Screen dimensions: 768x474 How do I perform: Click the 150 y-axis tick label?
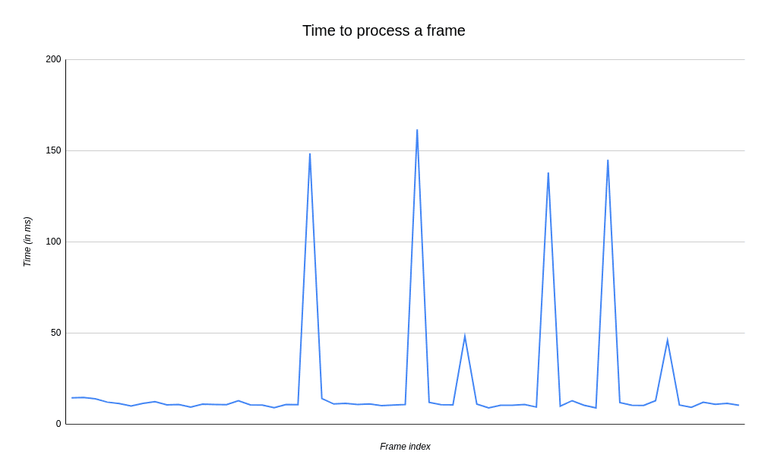tap(53, 150)
